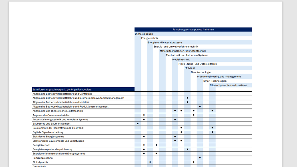The image size is (297, 167).
Task: Click the 'Elektrische Energiesysteme' row label
Action: click(x=48, y=137)
